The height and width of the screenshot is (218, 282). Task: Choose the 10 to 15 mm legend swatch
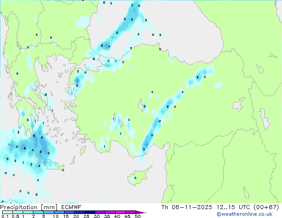(59, 212)
